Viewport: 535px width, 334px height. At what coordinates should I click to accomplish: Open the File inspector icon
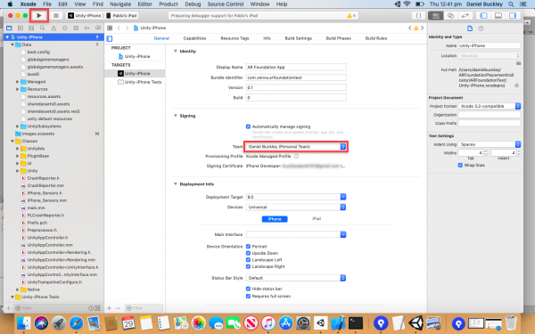[x=470, y=29]
